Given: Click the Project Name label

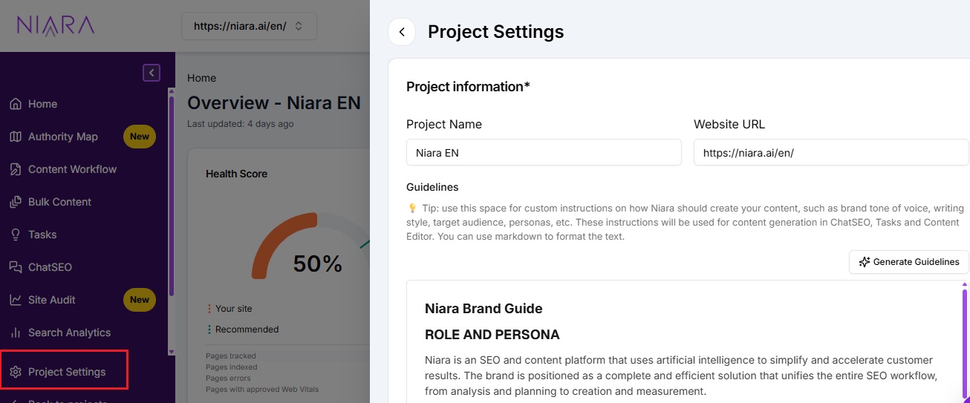Looking at the screenshot, I should 444,125.
